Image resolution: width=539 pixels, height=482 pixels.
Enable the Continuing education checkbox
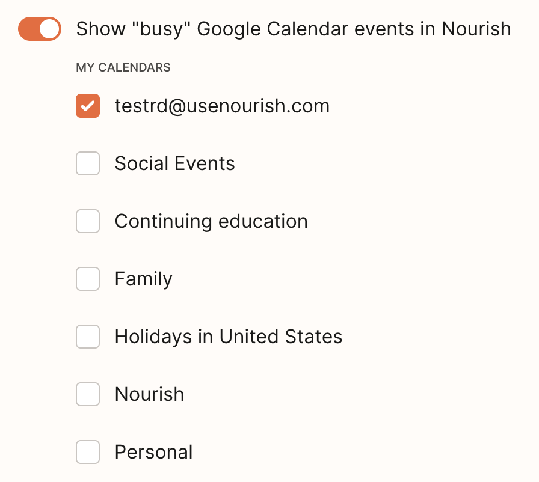[88, 221]
